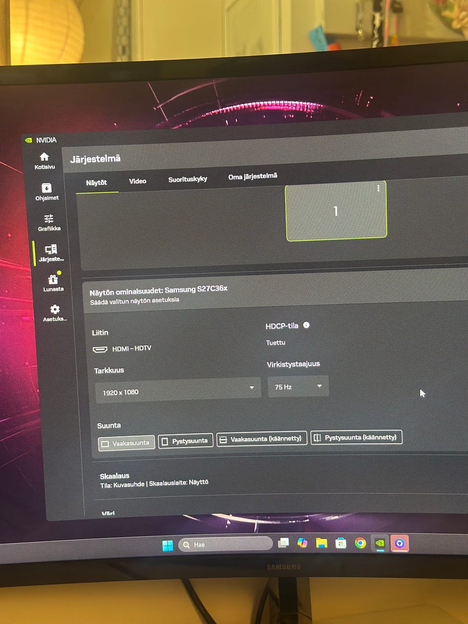This screenshot has width=468, height=624.
Task: Click the Näytön ominaisuudet Samsung S27C36x heading
Action: (x=158, y=291)
